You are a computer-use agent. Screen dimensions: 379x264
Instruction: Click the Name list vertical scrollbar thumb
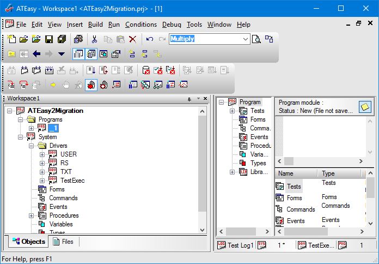click(370, 188)
